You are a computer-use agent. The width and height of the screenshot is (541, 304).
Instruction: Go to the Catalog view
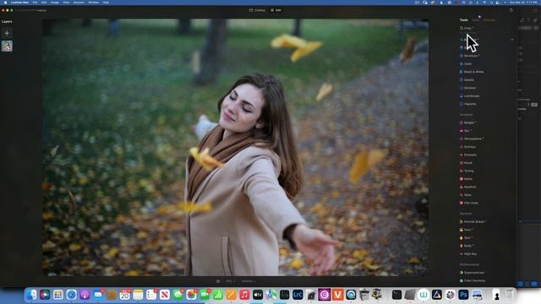pyautogui.click(x=257, y=10)
